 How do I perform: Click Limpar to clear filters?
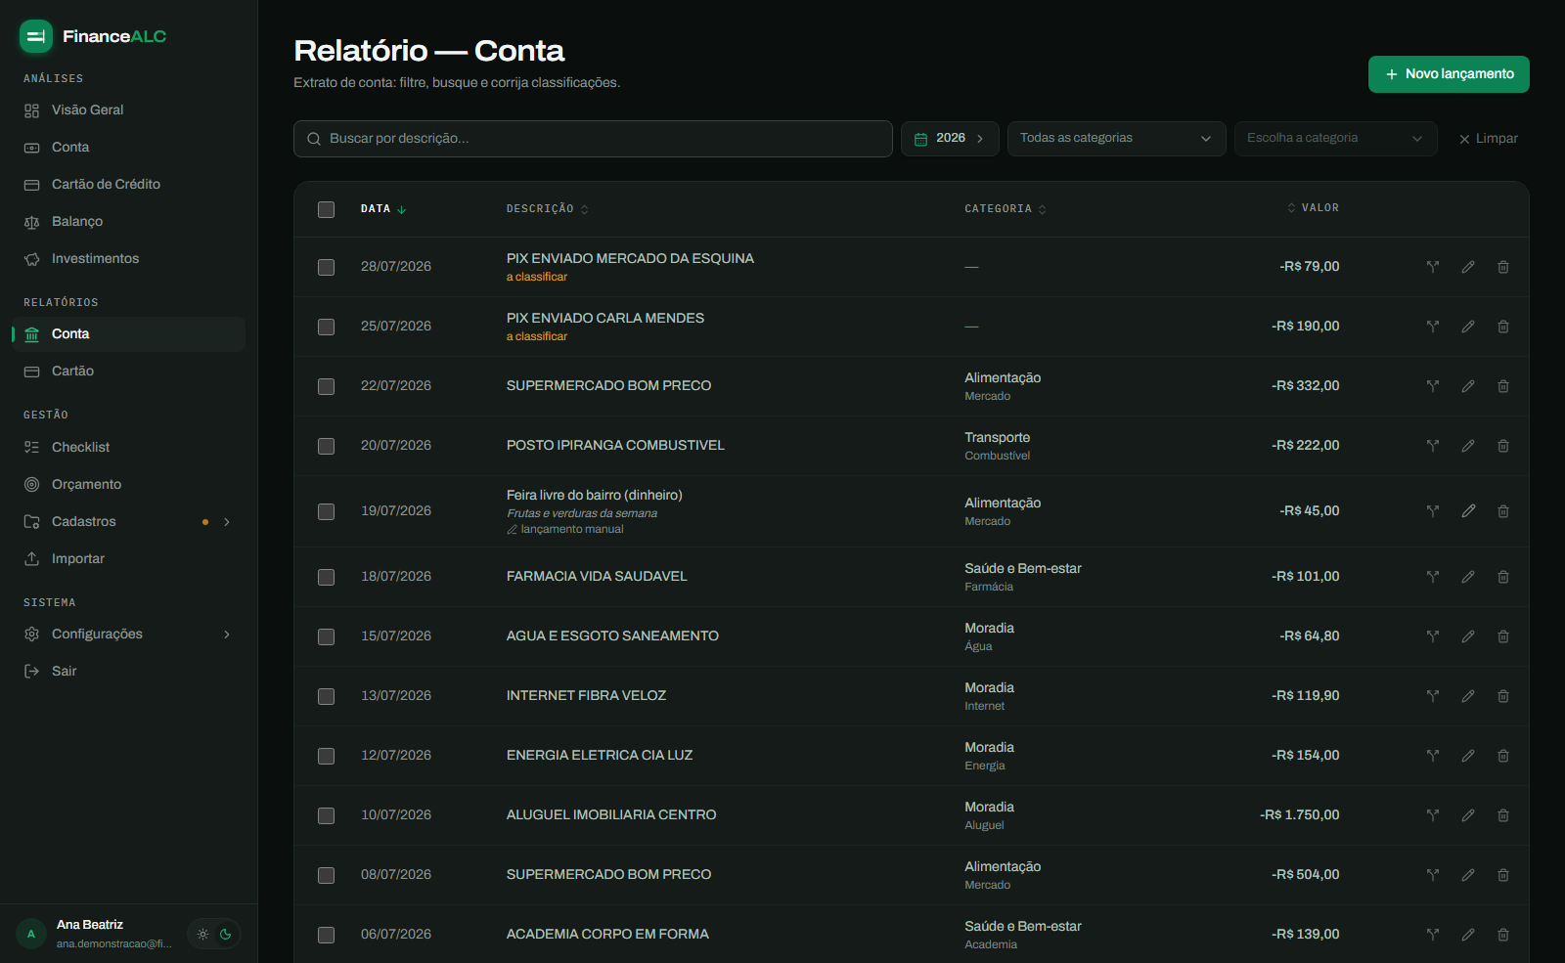tap(1489, 139)
